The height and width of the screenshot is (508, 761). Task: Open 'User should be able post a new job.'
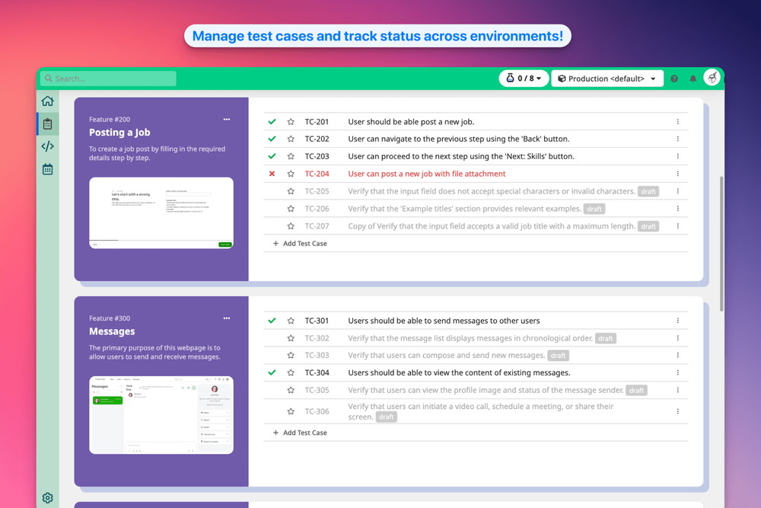point(411,122)
